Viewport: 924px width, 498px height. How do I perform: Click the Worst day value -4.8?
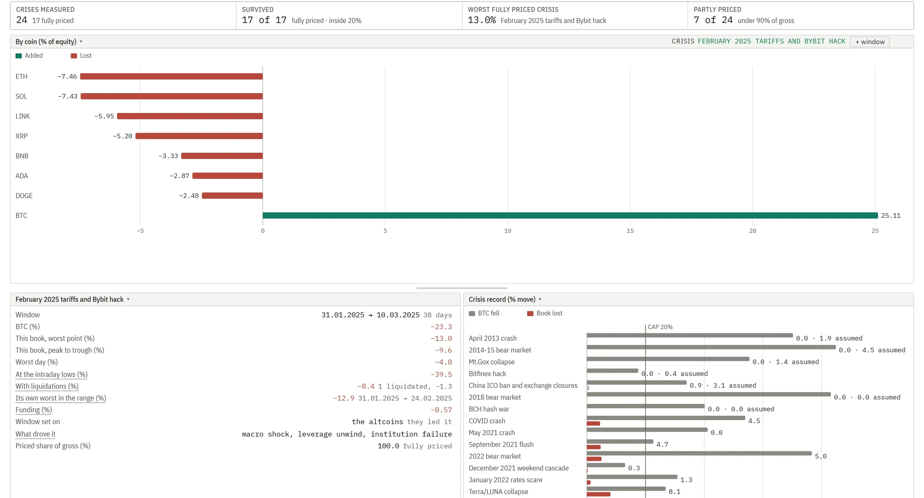click(443, 362)
